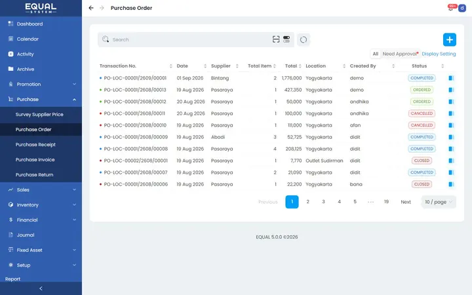Go forward with the right arrow icon
This screenshot has width=472, height=295.
102,8
